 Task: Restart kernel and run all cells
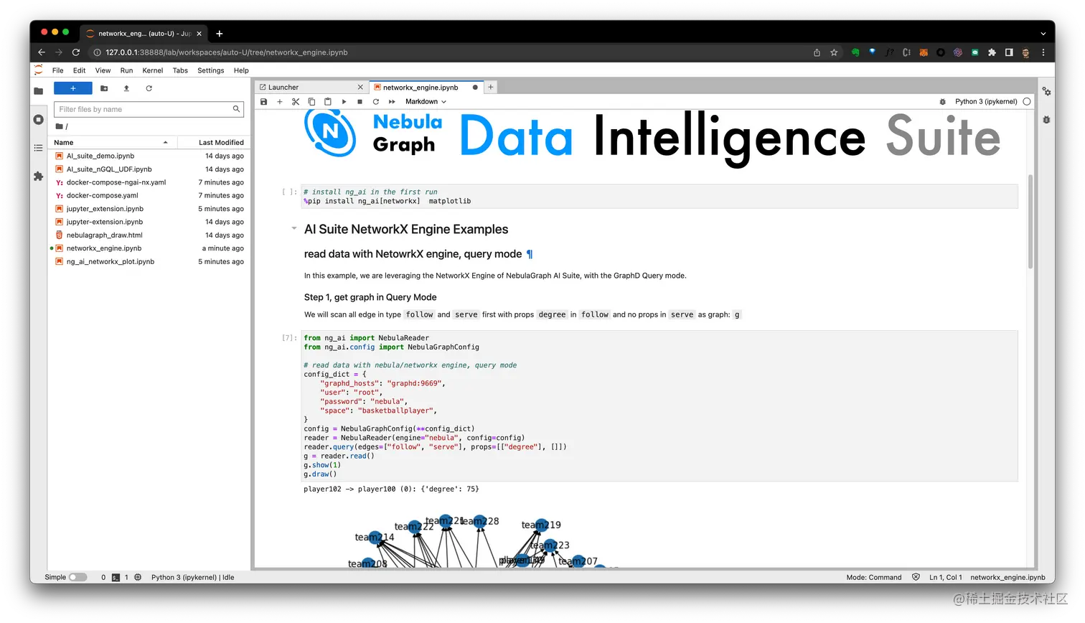[x=392, y=102]
